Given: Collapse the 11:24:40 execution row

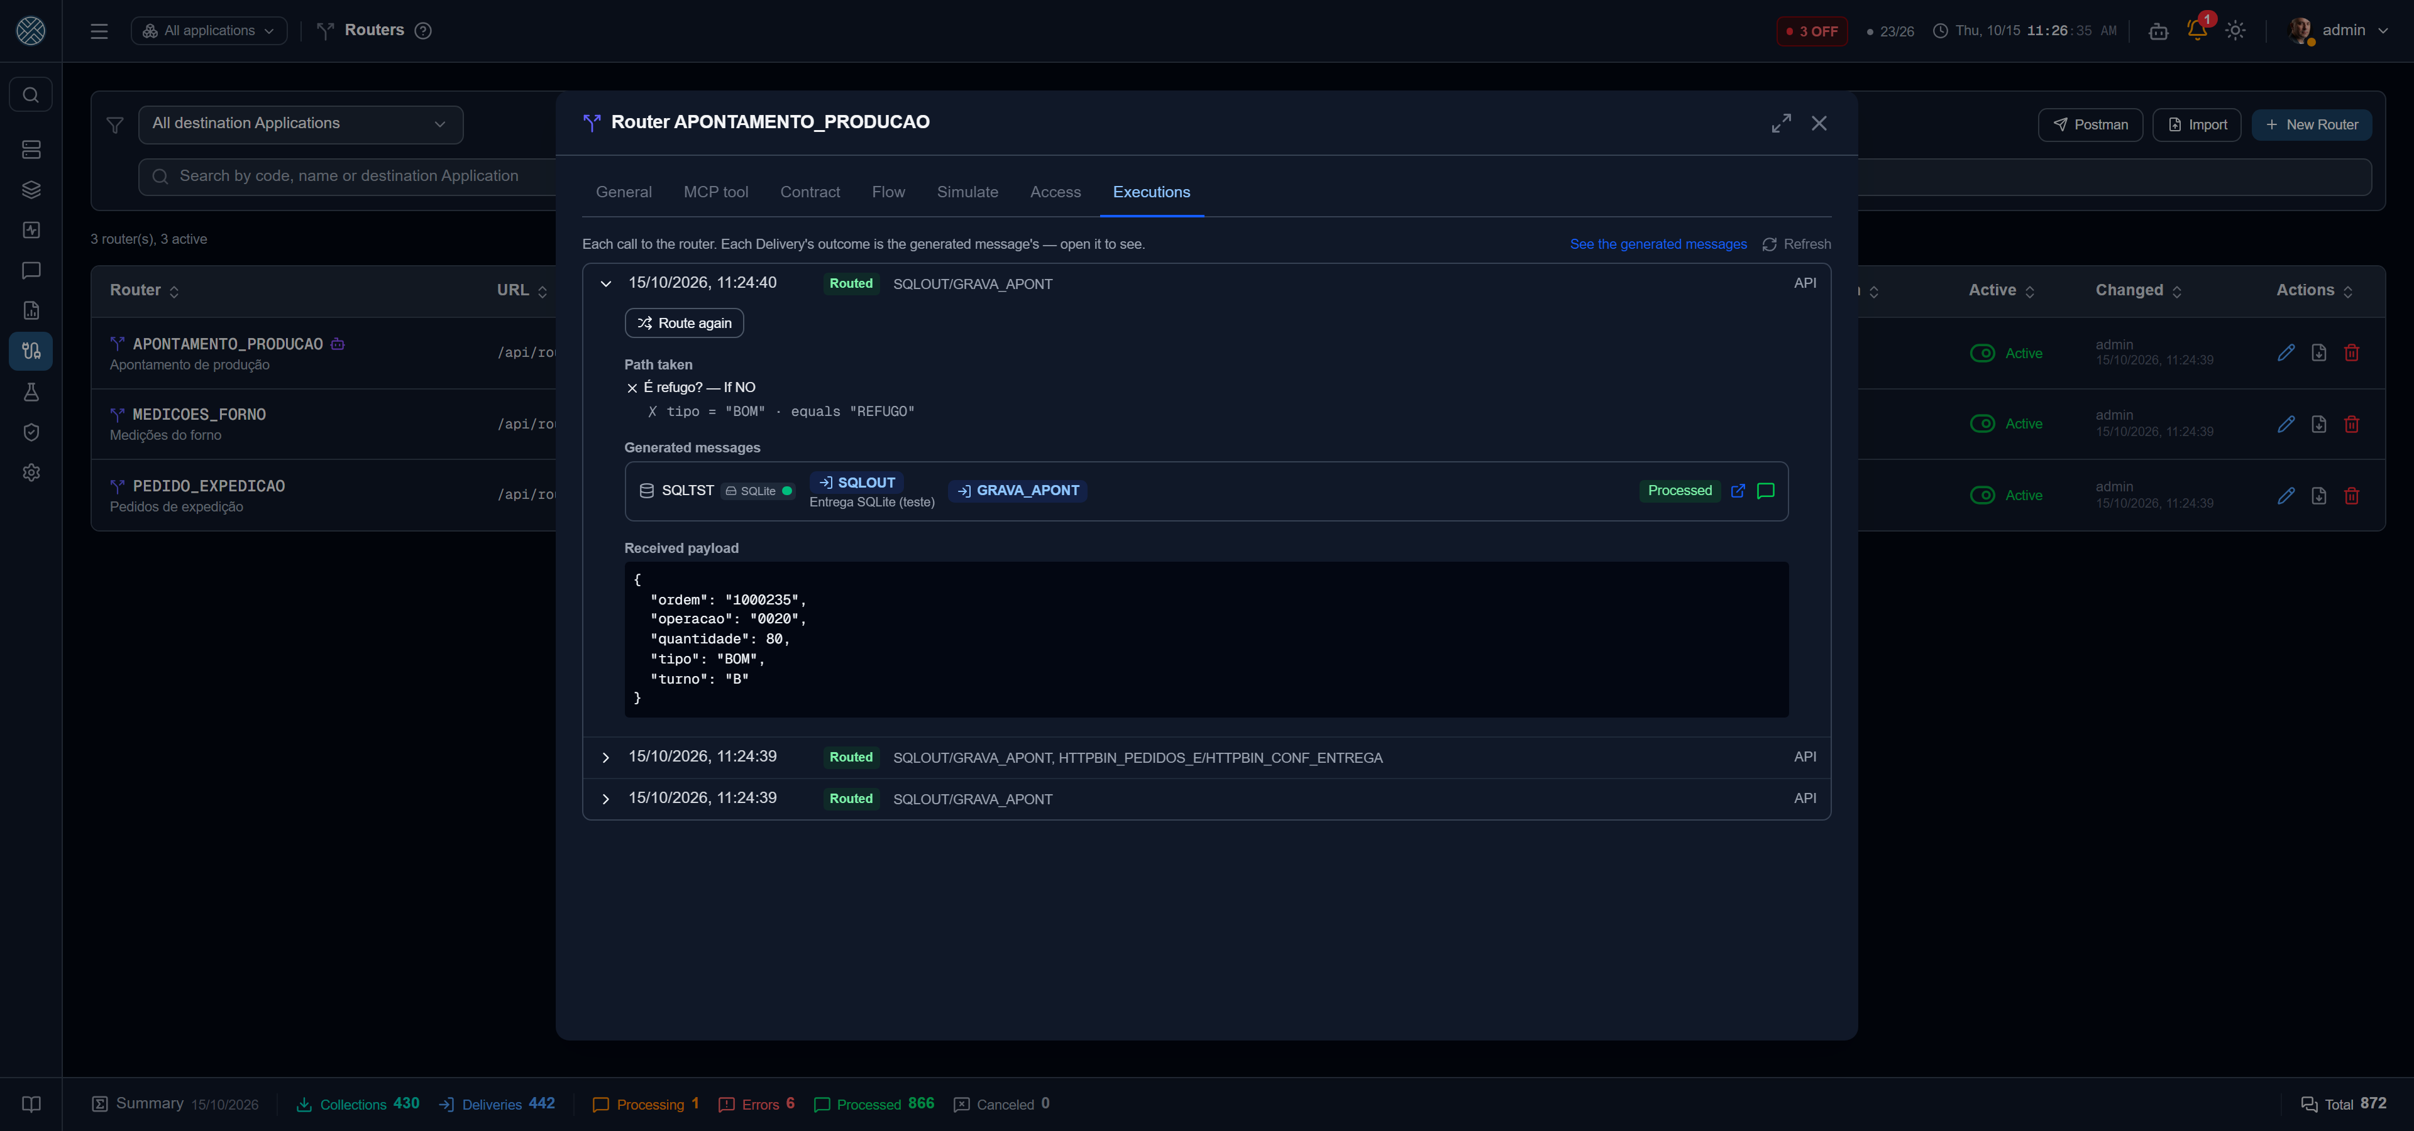Looking at the screenshot, I should [605, 283].
